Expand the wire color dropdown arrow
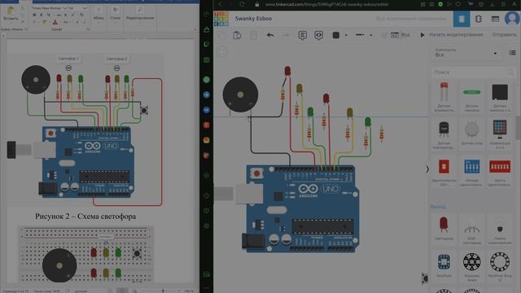521x293 pixels. pos(346,35)
